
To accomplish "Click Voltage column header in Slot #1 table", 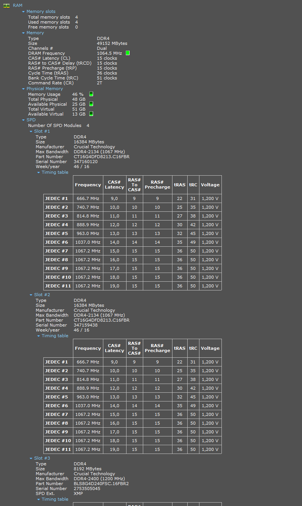I will coord(210,185).
